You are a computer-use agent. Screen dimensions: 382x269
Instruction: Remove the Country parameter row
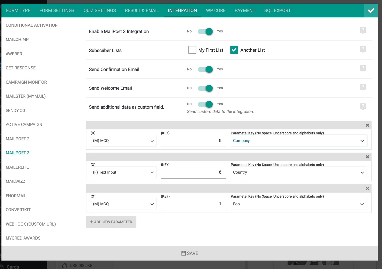tap(367, 157)
